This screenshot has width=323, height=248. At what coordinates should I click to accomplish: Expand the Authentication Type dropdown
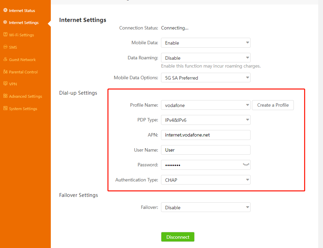pyautogui.click(x=206, y=180)
